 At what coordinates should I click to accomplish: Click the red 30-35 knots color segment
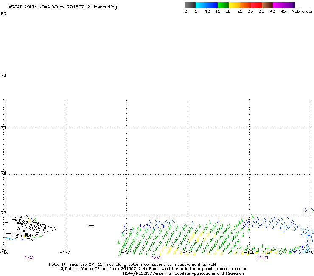coord(256,5)
